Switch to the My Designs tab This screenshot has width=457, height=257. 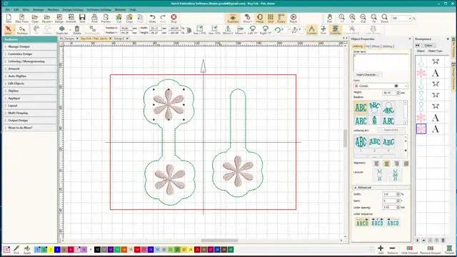67,39
